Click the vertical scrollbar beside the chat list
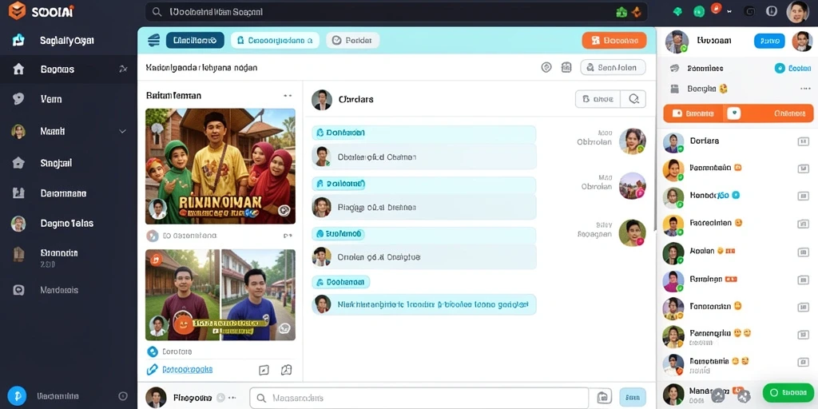Viewport: 818px width, 409px height. pyautogui.click(x=655, y=173)
